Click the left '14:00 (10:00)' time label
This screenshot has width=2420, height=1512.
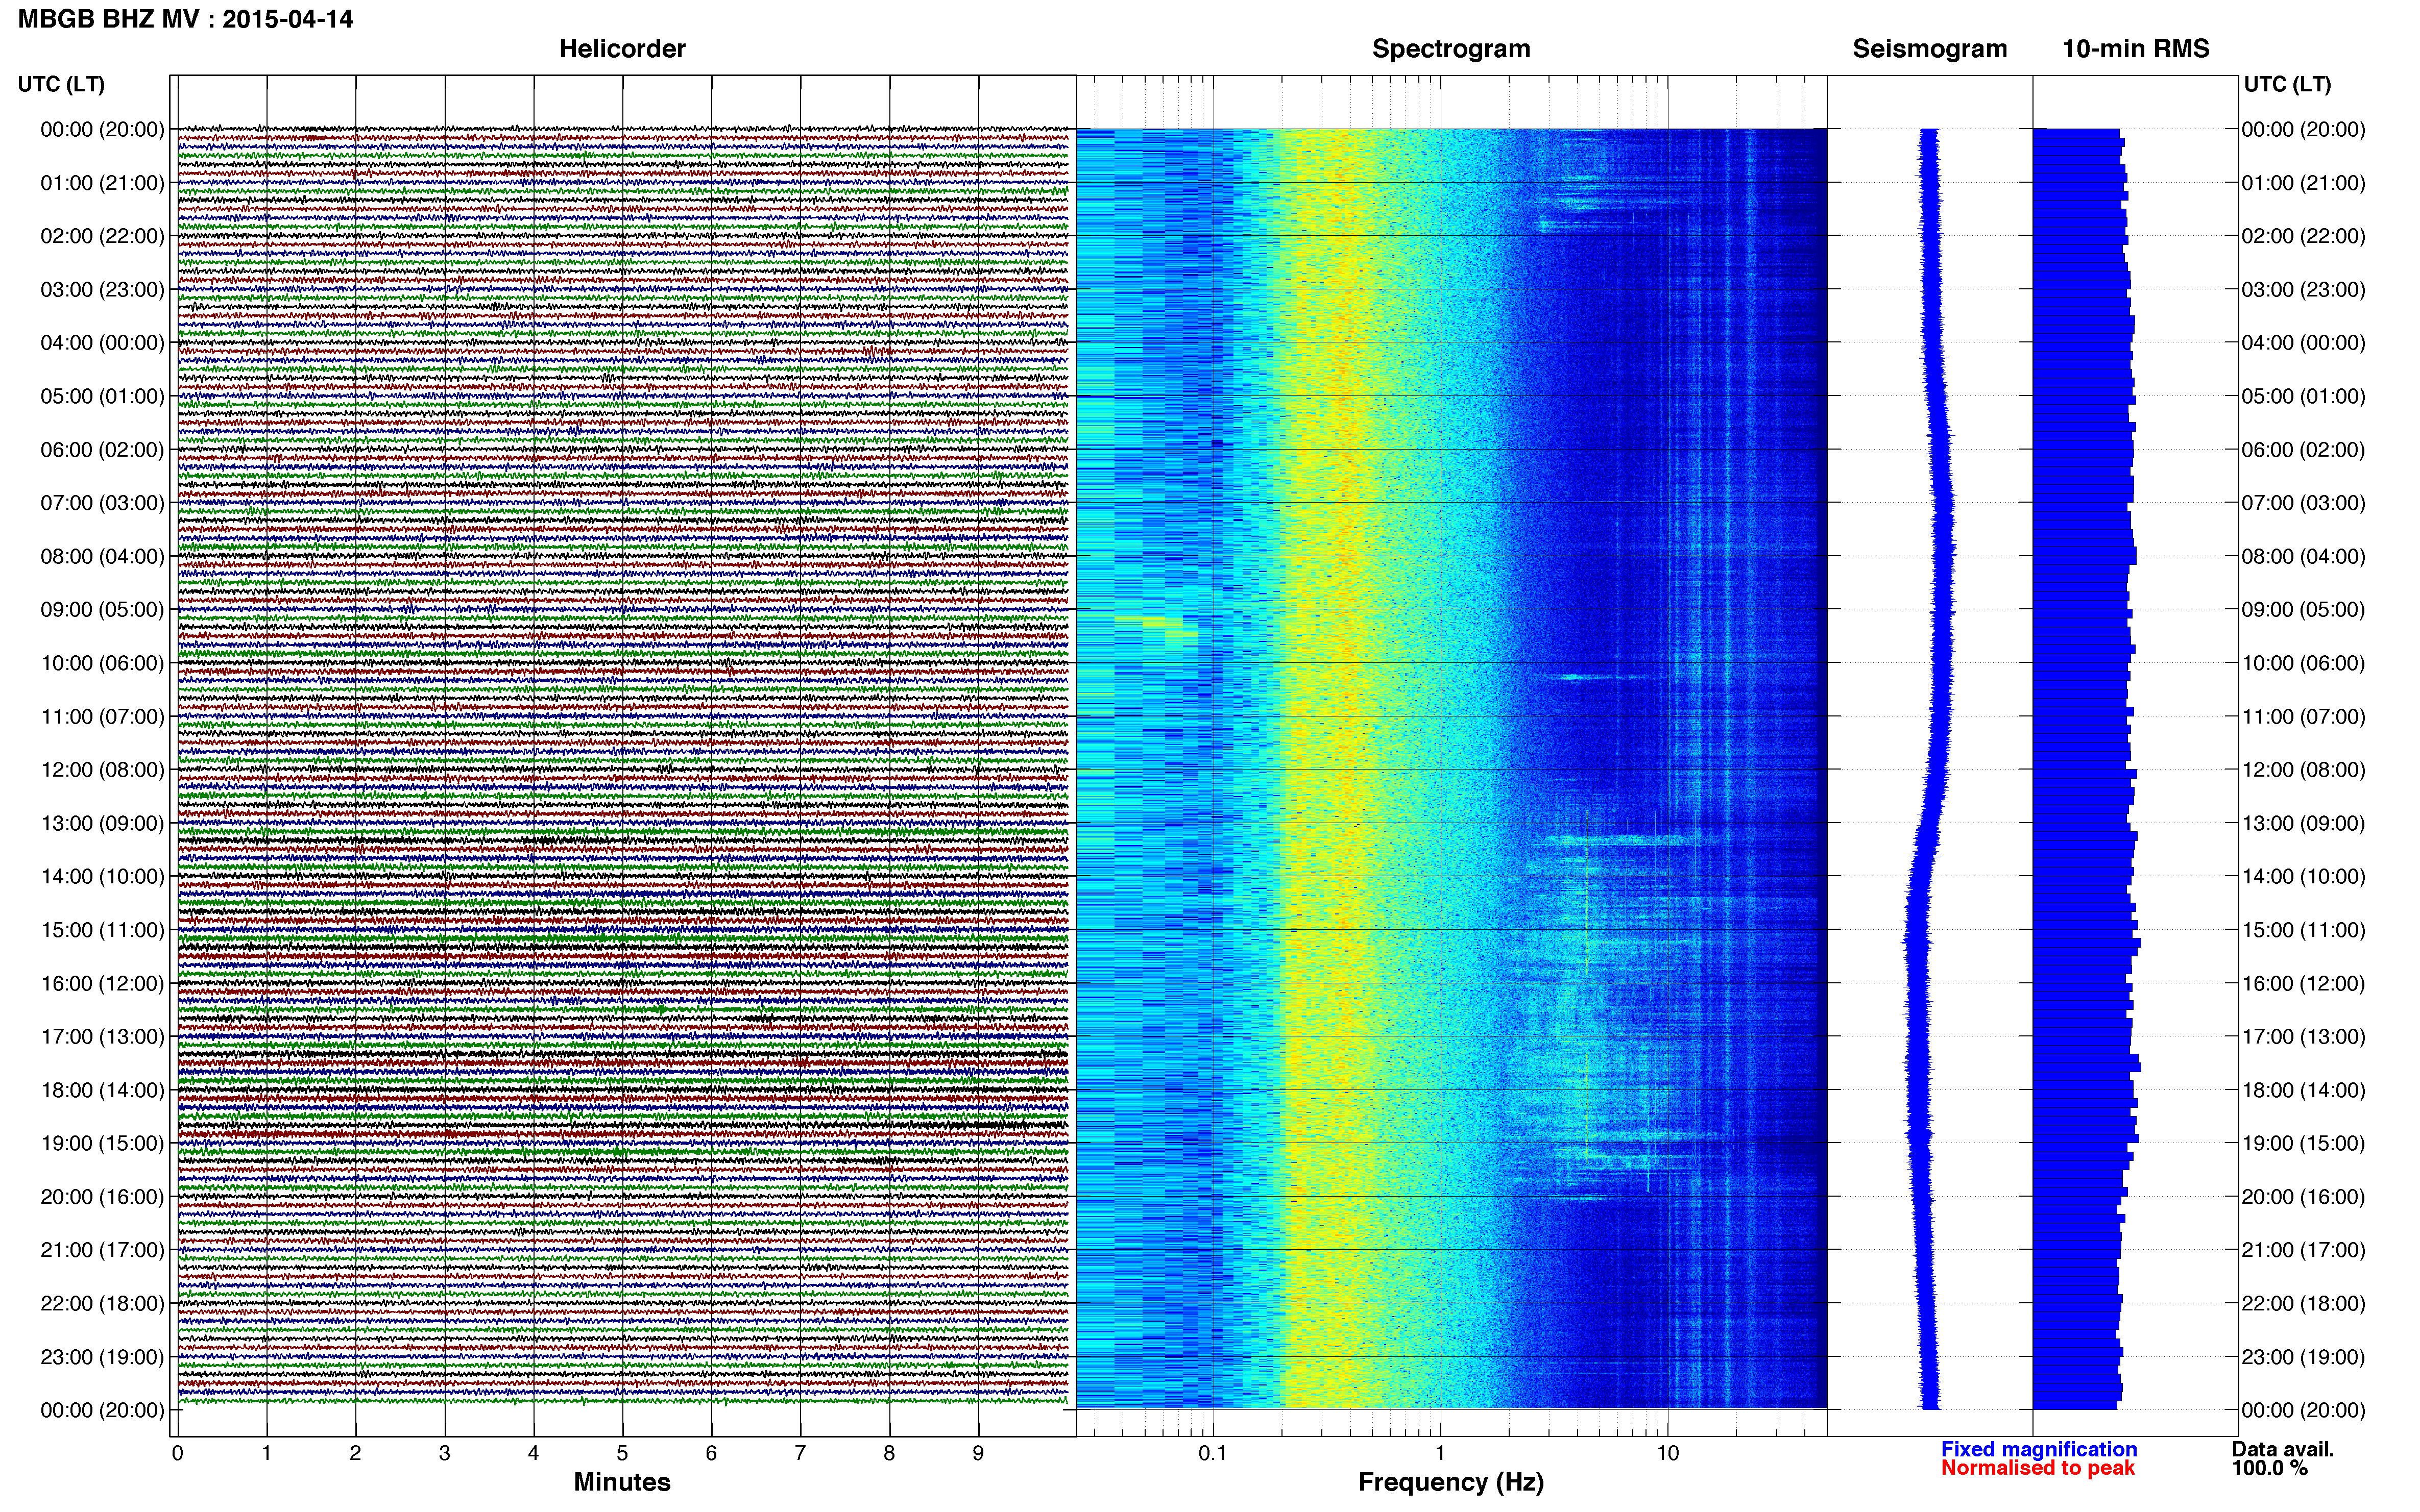point(102,877)
